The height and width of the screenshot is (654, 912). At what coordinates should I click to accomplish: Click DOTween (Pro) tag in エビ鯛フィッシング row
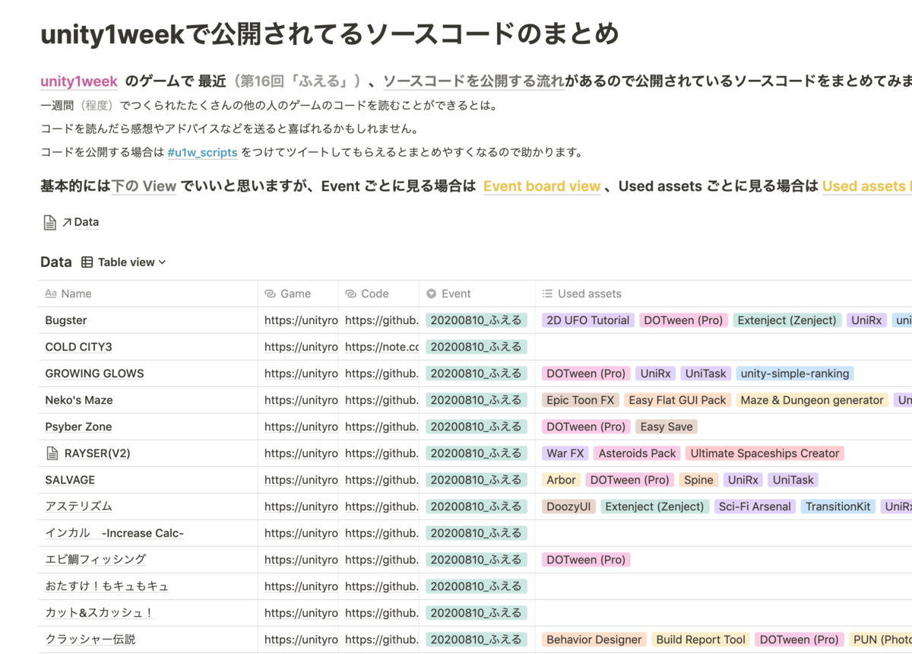pos(586,560)
